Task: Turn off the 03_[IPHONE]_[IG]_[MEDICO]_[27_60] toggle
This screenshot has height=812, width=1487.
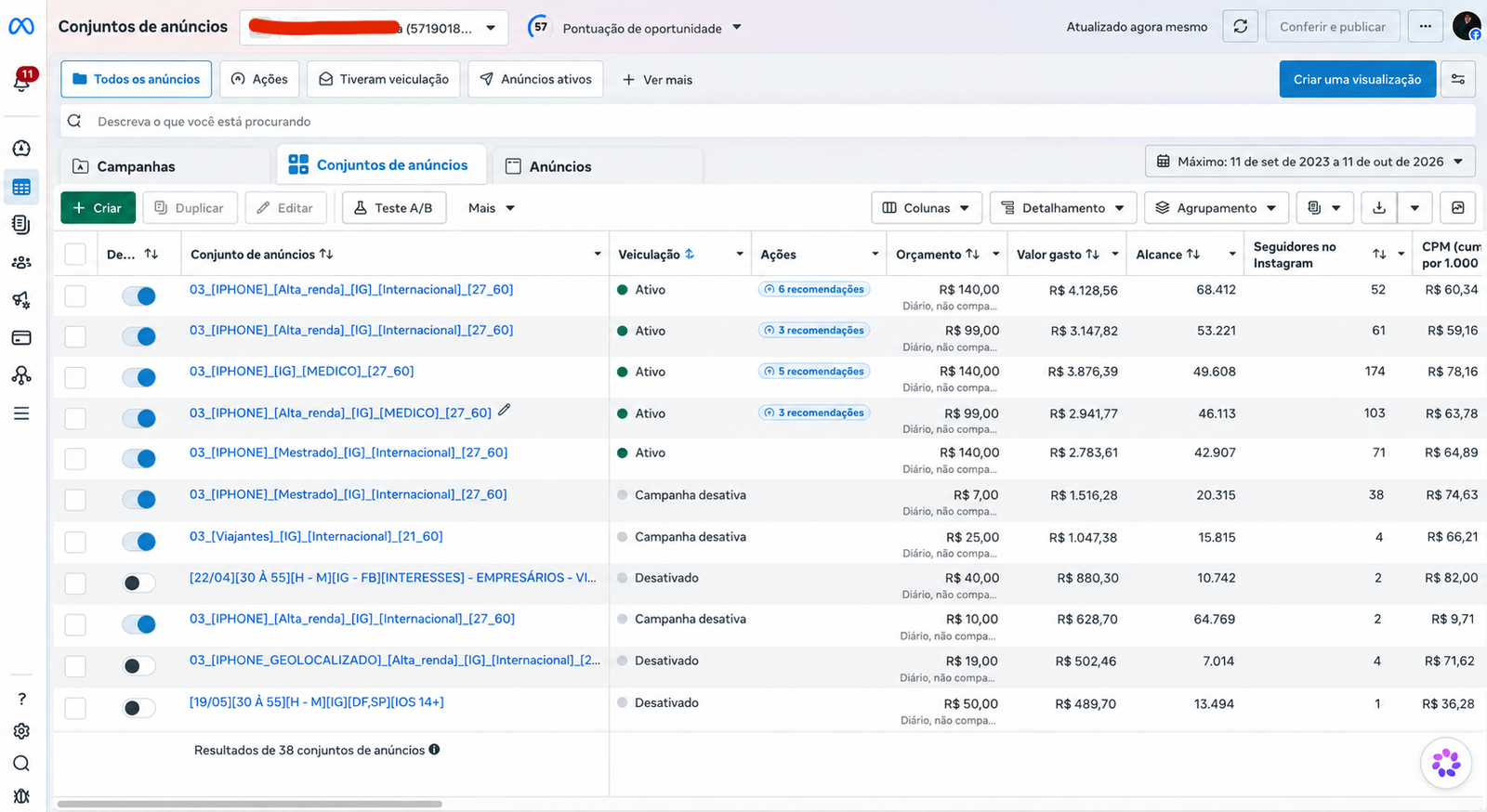Action: pyautogui.click(x=139, y=377)
